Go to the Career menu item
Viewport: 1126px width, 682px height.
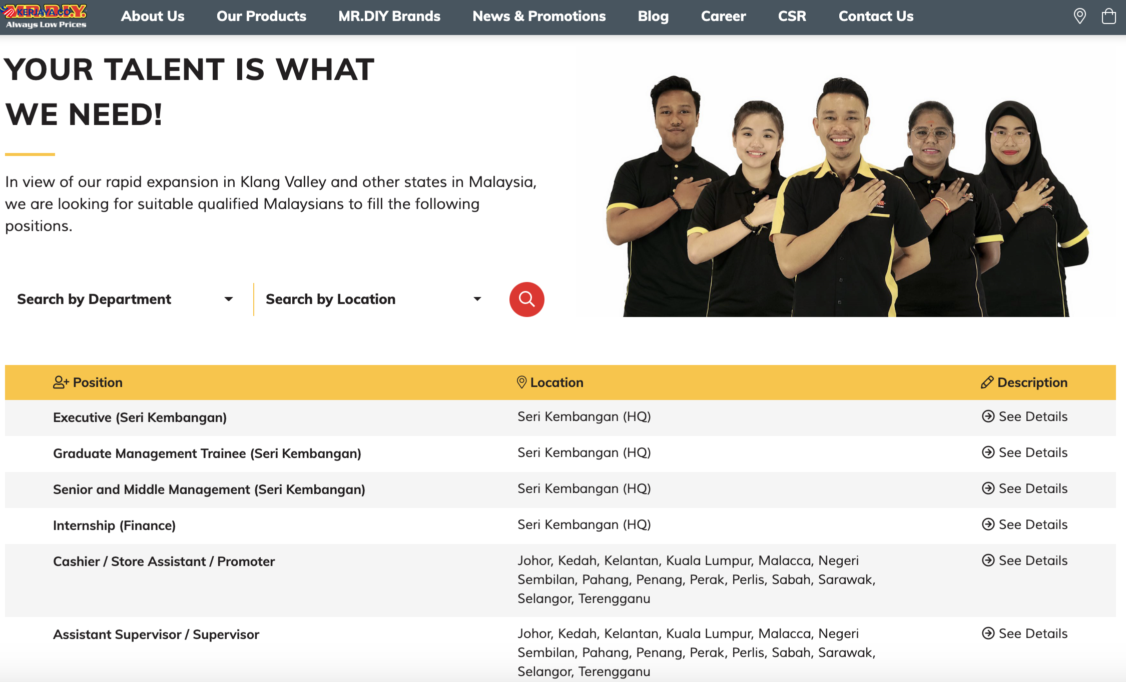723,16
